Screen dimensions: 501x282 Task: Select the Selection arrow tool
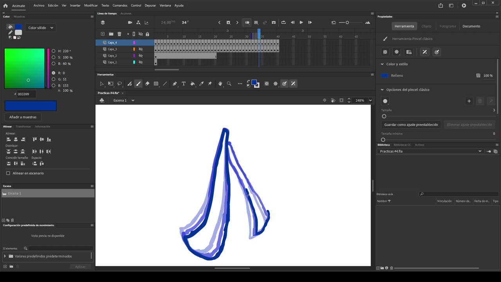(102, 83)
